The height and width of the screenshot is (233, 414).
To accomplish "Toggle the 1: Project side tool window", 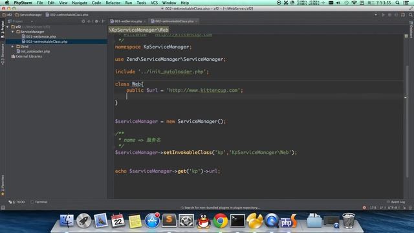I will 3,29.
